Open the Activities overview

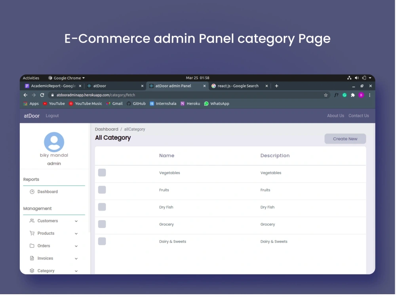(31, 78)
